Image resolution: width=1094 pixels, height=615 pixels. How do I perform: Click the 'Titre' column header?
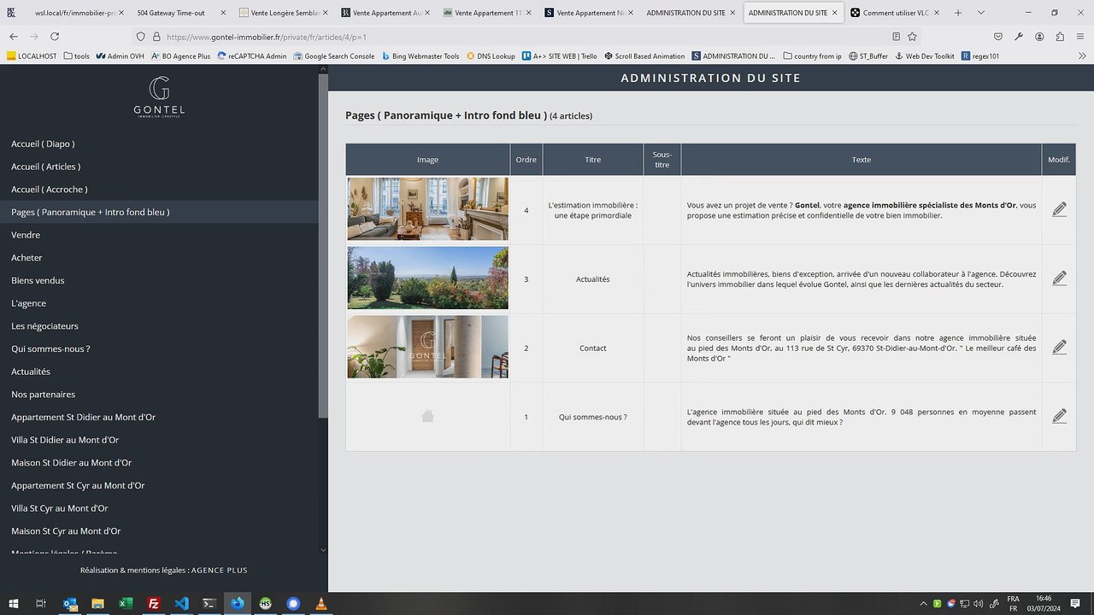(593, 160)
